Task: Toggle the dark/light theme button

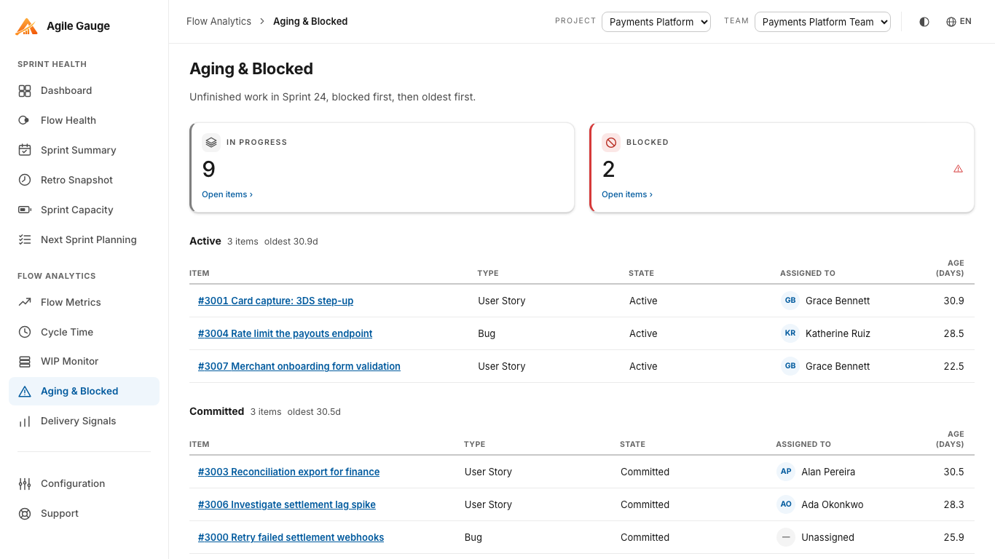Action: [924, 22]
